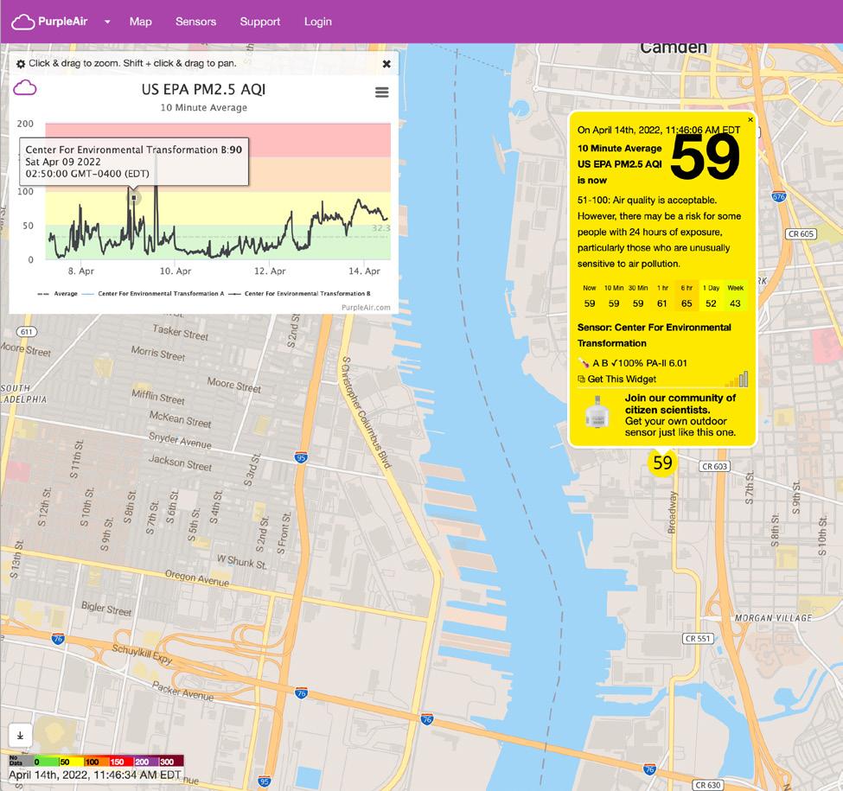843x791 pixels.
Task: Click the Morgan Village map label
Action: coord(773,618)
